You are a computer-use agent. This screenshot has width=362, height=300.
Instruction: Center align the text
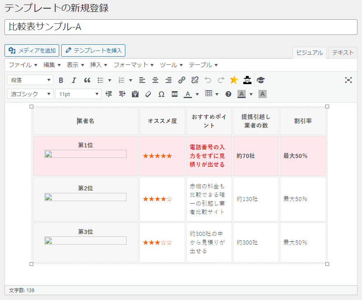coord(155,80)
